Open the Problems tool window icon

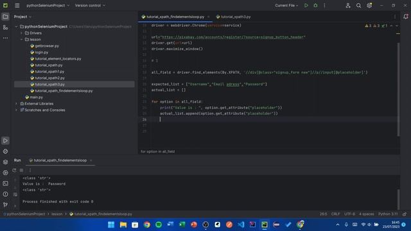pyautogui.click(x=5, y=194)
